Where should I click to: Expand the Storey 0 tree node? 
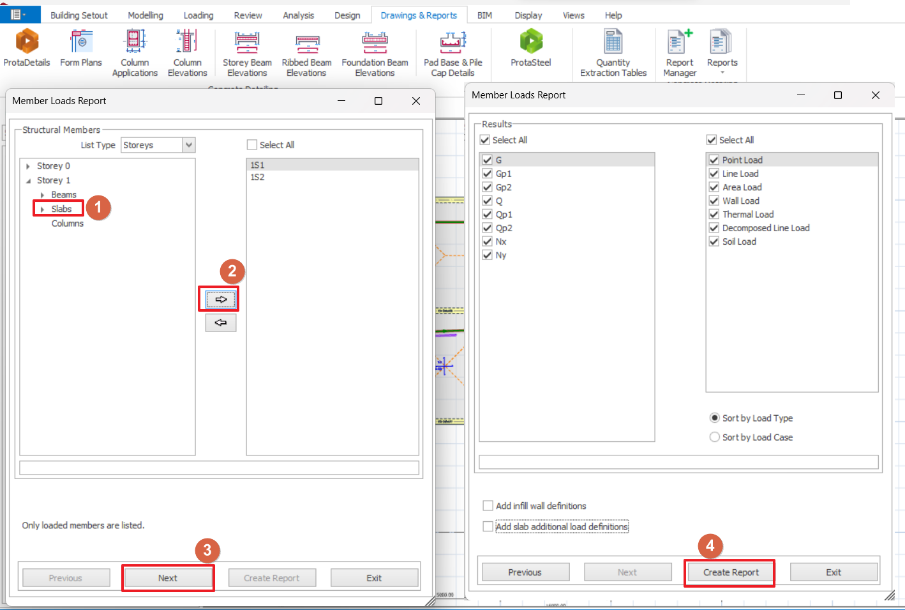[28, 166]
